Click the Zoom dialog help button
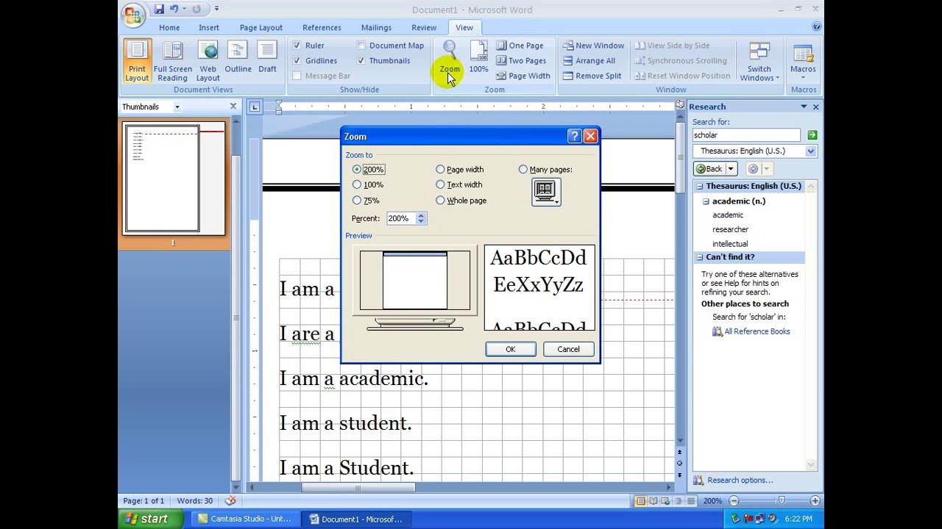This screenshot has width=942, height=529. point(575,137)
